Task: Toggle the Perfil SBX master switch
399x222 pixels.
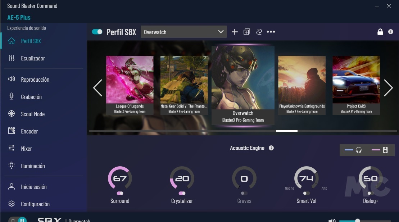Action: (97, 32)
